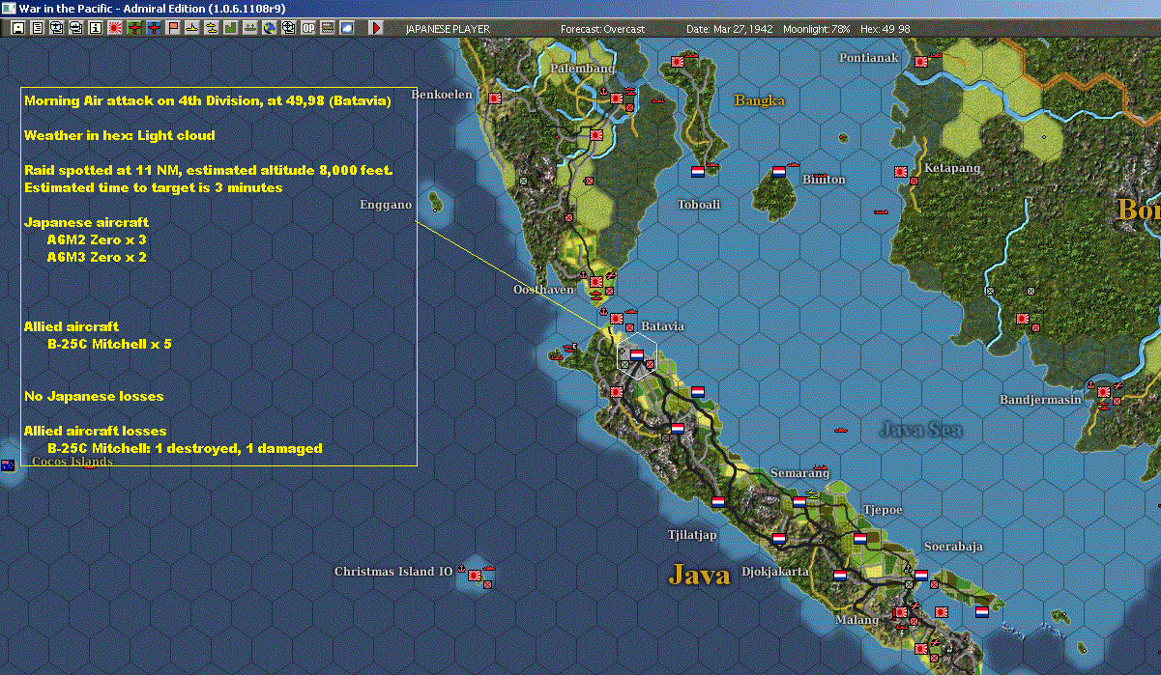Select the Dutch flag at Billiton

(x=778, y=172)
